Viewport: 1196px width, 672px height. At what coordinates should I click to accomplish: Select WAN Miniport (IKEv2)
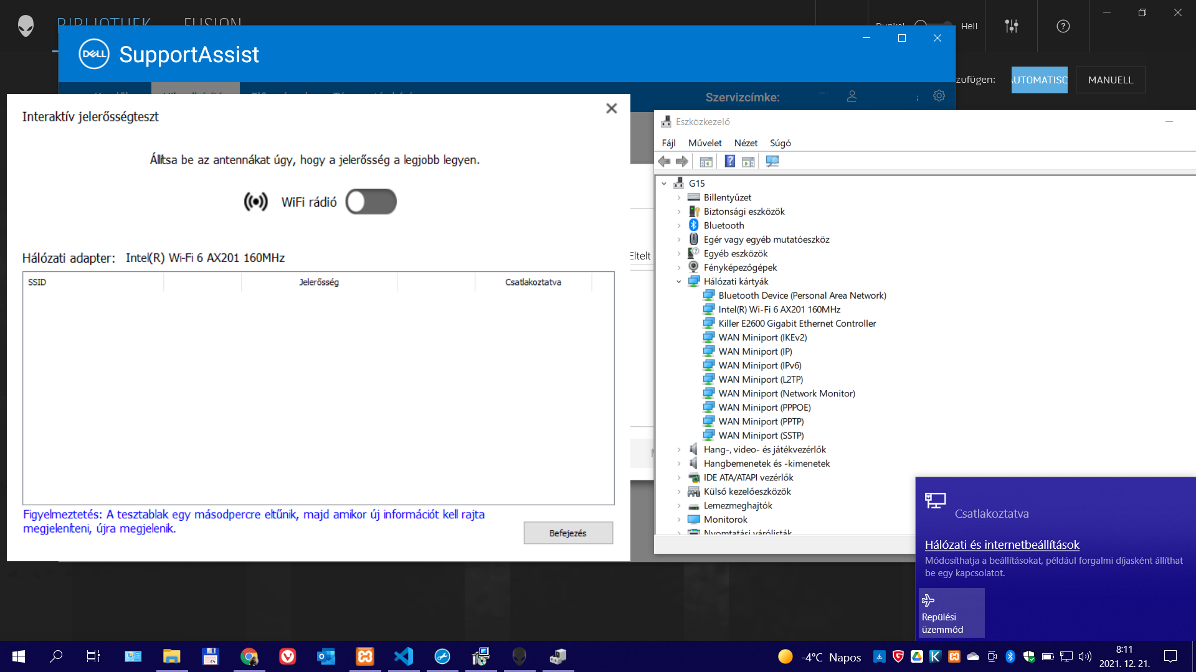pyautogui.click(x=762, y=337)
